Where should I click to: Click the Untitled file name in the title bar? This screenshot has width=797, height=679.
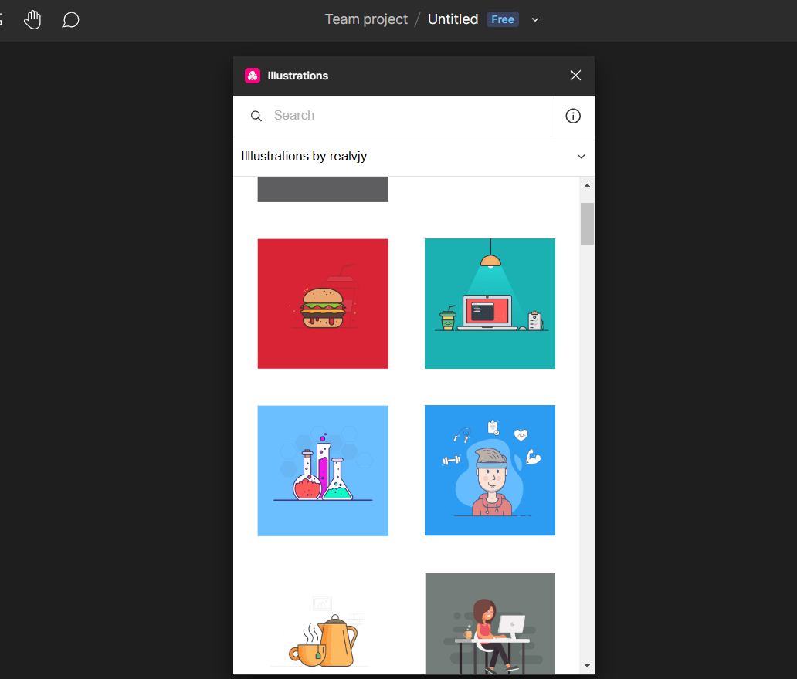pyautogui.click(x=453, y=19)
